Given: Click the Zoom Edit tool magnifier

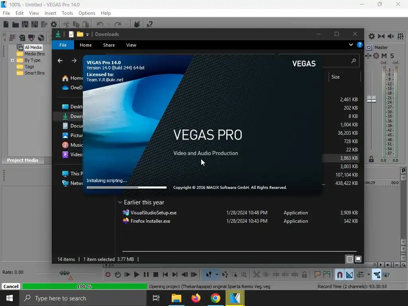Looking at the screenshot, I should coord(244,275).
